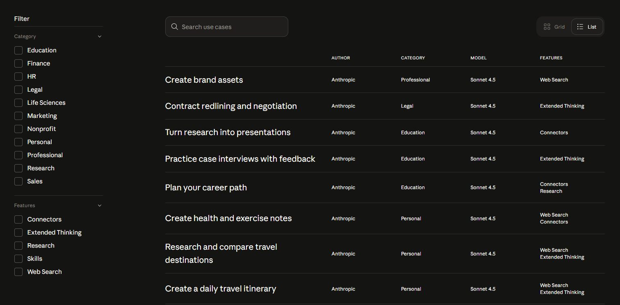The height and width of the screenshot is (305, 620).
Task: Collapse the Features filter section chevron
Action: click(x=100, y=206)
